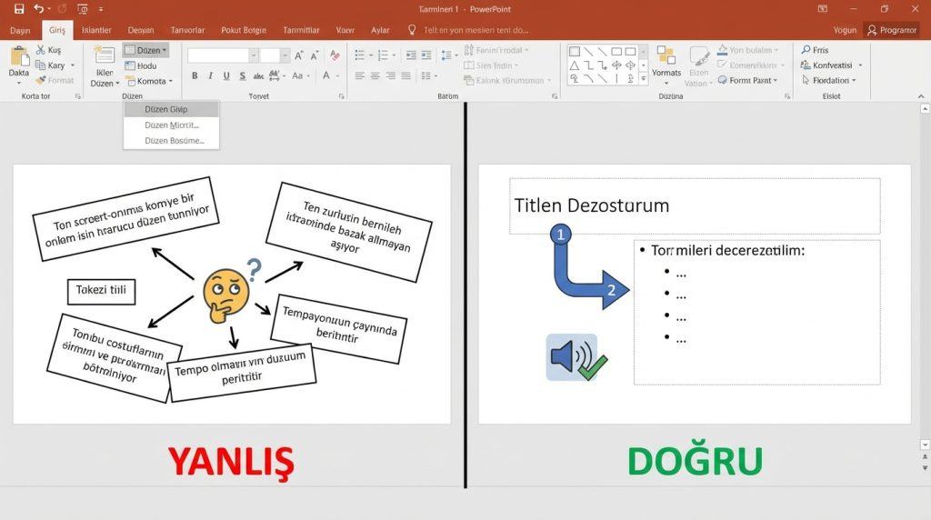Click the align right paragraph icon
931x520 pixels.
click(x=391, y=75)
